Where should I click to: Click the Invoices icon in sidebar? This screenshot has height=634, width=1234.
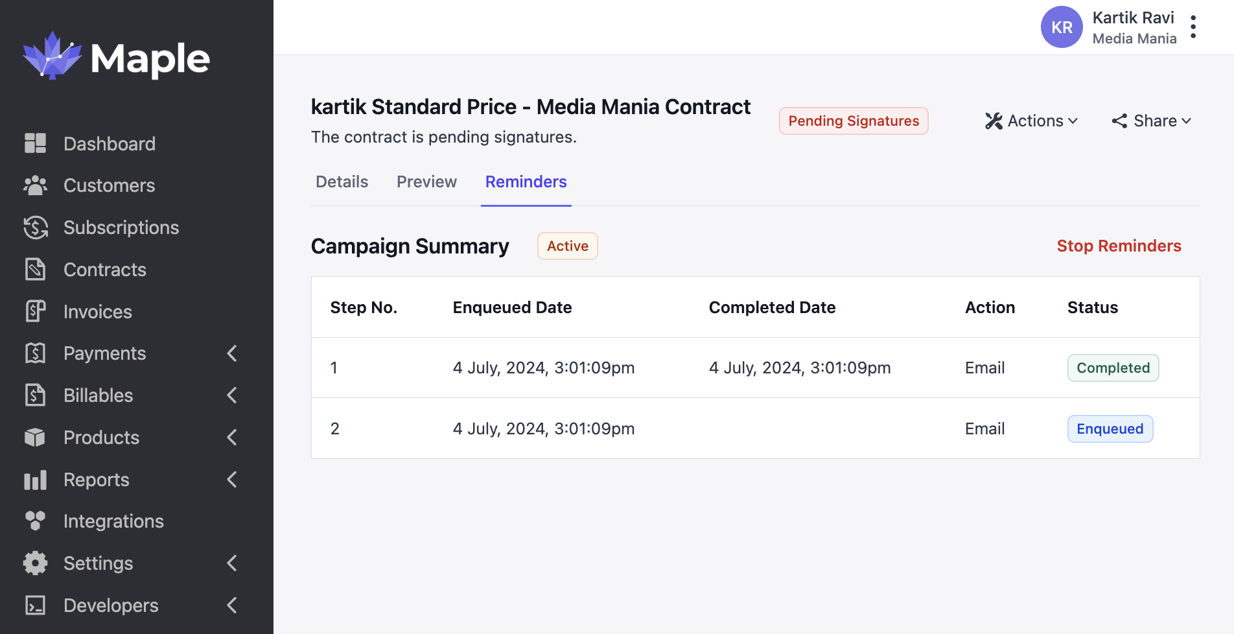coord(35,312)
